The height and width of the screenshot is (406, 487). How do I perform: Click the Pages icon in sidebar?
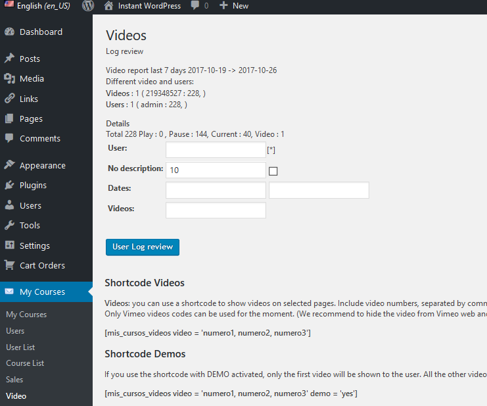[x=9, y=118]
